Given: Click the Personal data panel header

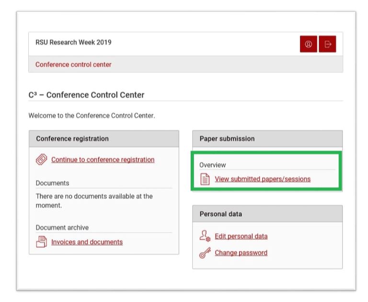Looking at the screenshot, I should click(x=221, y=214).
